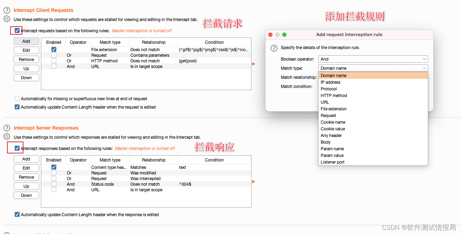The width and height of the screenshot is (461, 234).
Task: Select Protocol match type
Action: click(373, 89)
